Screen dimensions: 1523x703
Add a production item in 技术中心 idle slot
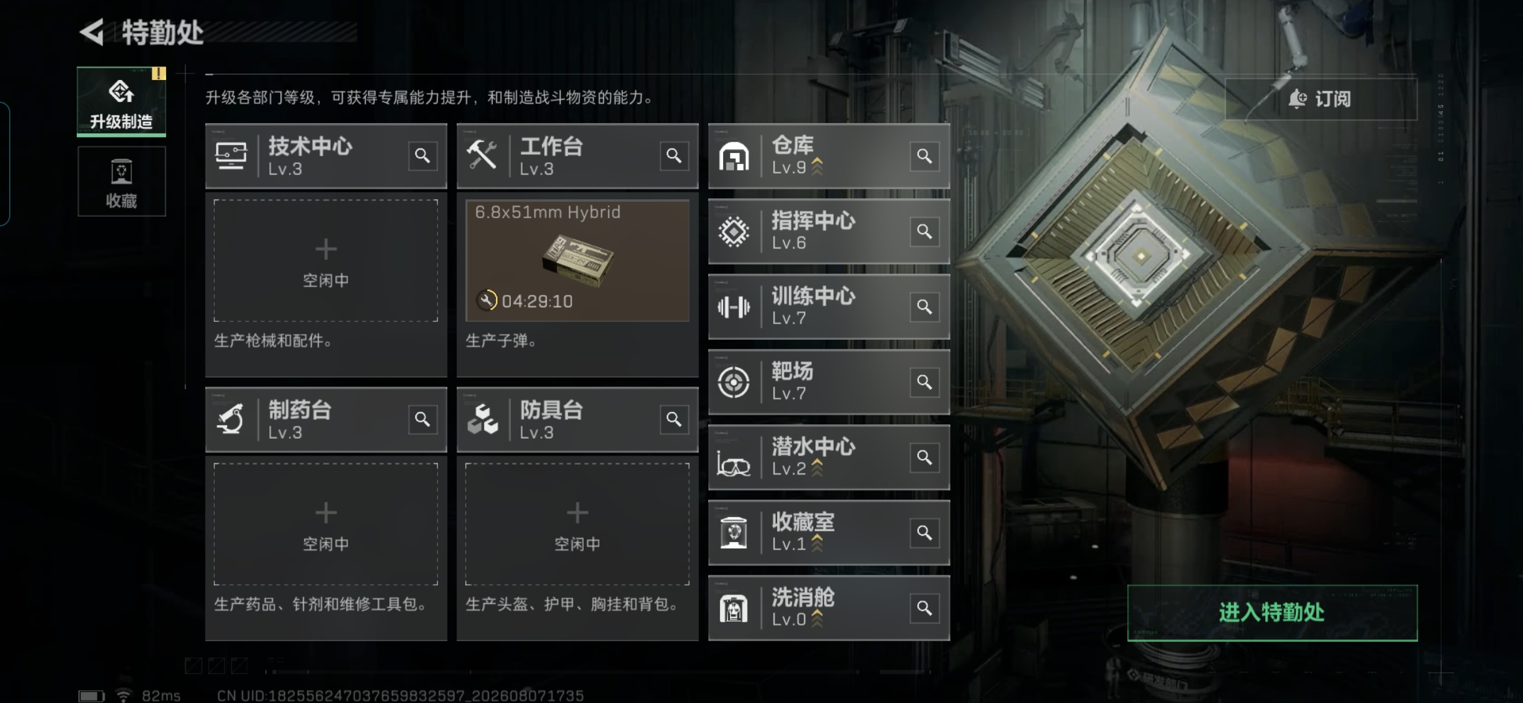(x=325, y=260)
